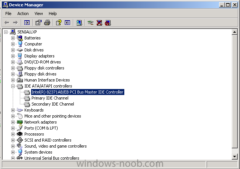
Task: Click the Keyboards category icon
Action: (x=20, y=110)
